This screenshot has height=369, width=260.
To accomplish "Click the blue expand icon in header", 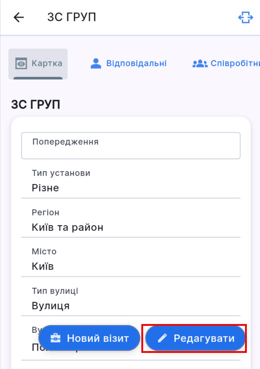I will point(245,18).
